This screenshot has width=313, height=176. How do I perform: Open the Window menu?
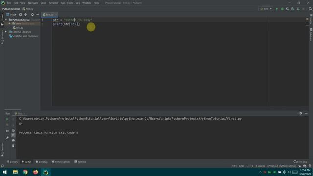click(x=87, y=3)
